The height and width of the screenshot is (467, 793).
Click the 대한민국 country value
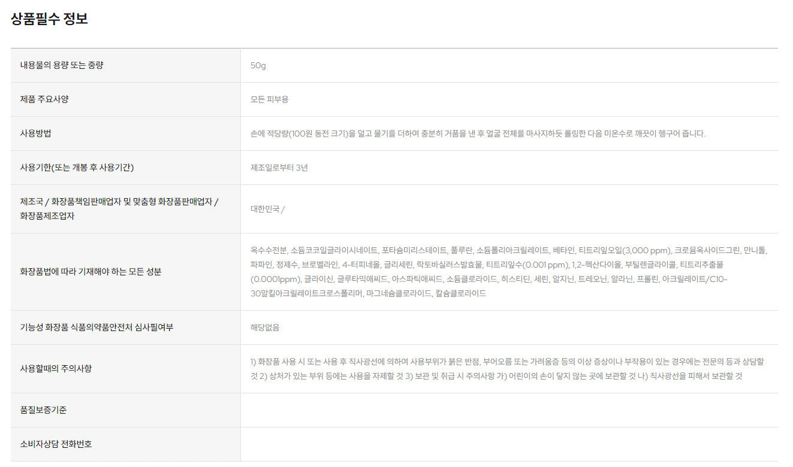[267, 209]
